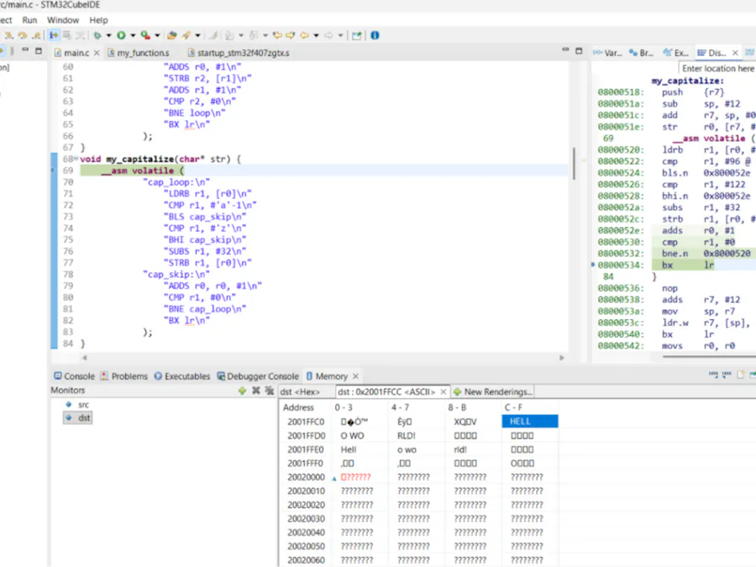Close the Memory view tab
The width and height of the screenshot is (756, 567).
click(356, 376)
